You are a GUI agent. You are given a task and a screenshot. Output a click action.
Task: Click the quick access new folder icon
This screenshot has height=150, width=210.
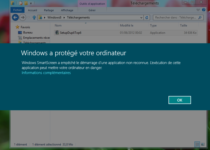click(26, 3)
